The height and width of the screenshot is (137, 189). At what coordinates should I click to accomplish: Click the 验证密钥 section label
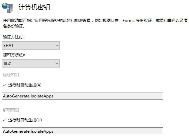[11, 74]
